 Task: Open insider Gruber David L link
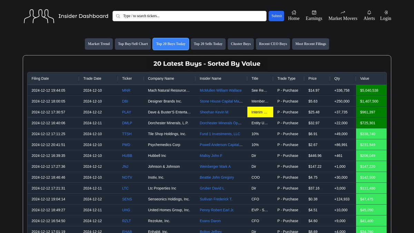(x=212, y=188)
